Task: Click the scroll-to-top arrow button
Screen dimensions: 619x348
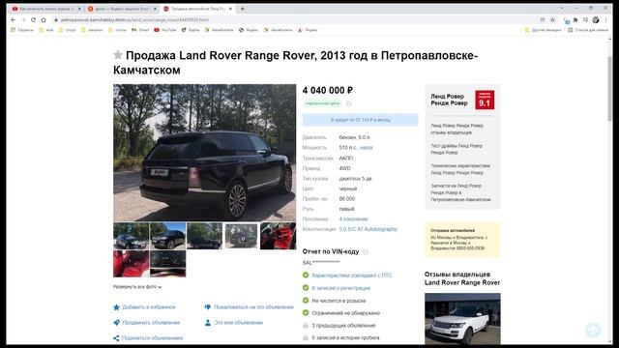Action: [x=593, y=331]
